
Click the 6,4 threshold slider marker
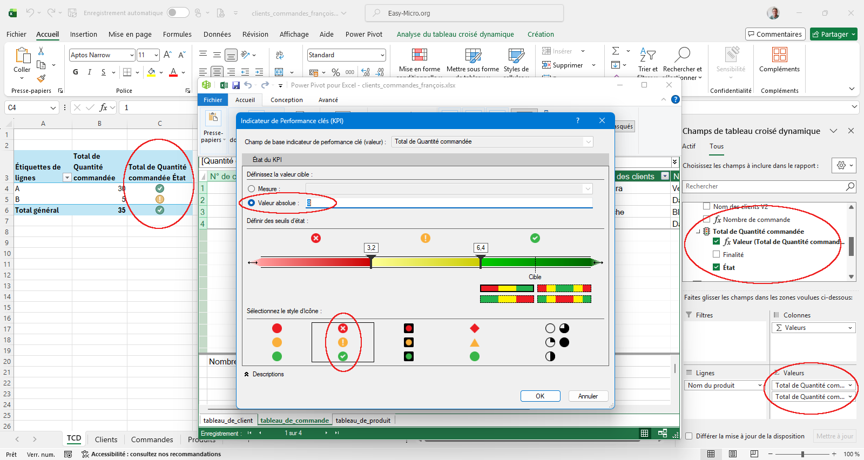click(481, 262)
